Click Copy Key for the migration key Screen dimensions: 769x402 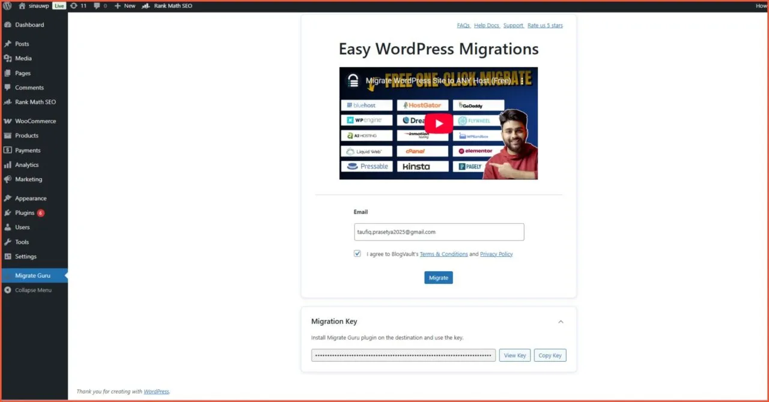coord(550,355)
